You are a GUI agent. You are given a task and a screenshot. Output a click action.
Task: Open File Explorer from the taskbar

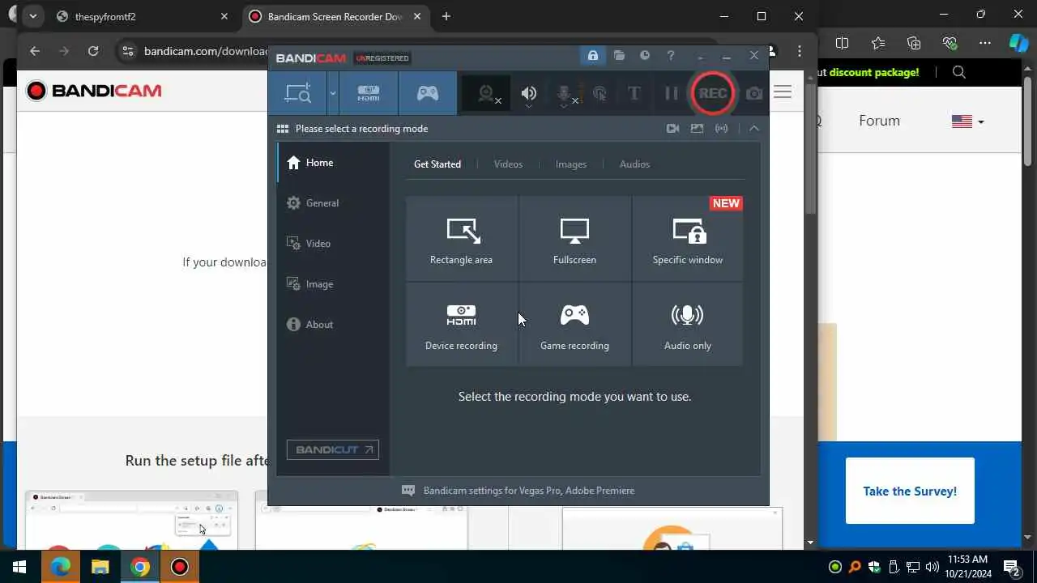tap(100, 567)
